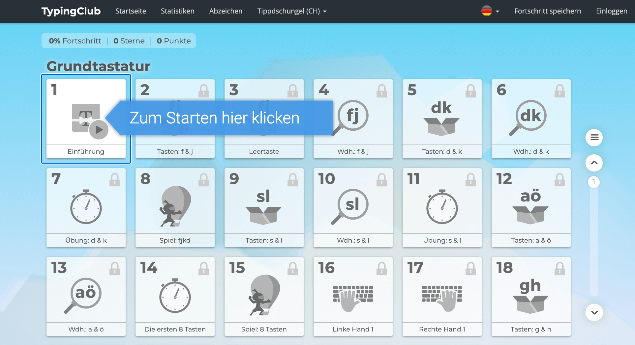Click Fortschritt speichern
Screen dimensions: 635x345
tap(547, 11)
